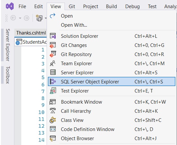
Task: Switch to the Thanks.cshtml tab
Action: pos(31,33)
